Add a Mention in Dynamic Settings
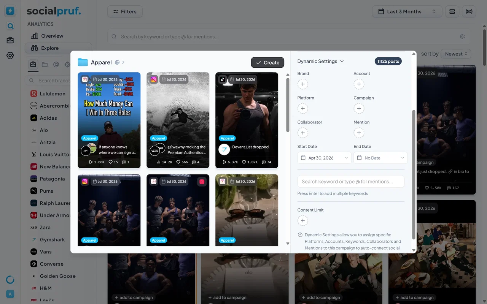487x304 pixels. [x=359, y=133]
